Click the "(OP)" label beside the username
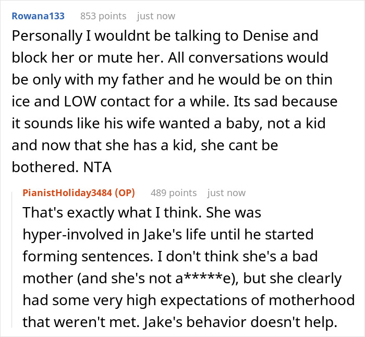The image size is (365, 337). (125, 193)
